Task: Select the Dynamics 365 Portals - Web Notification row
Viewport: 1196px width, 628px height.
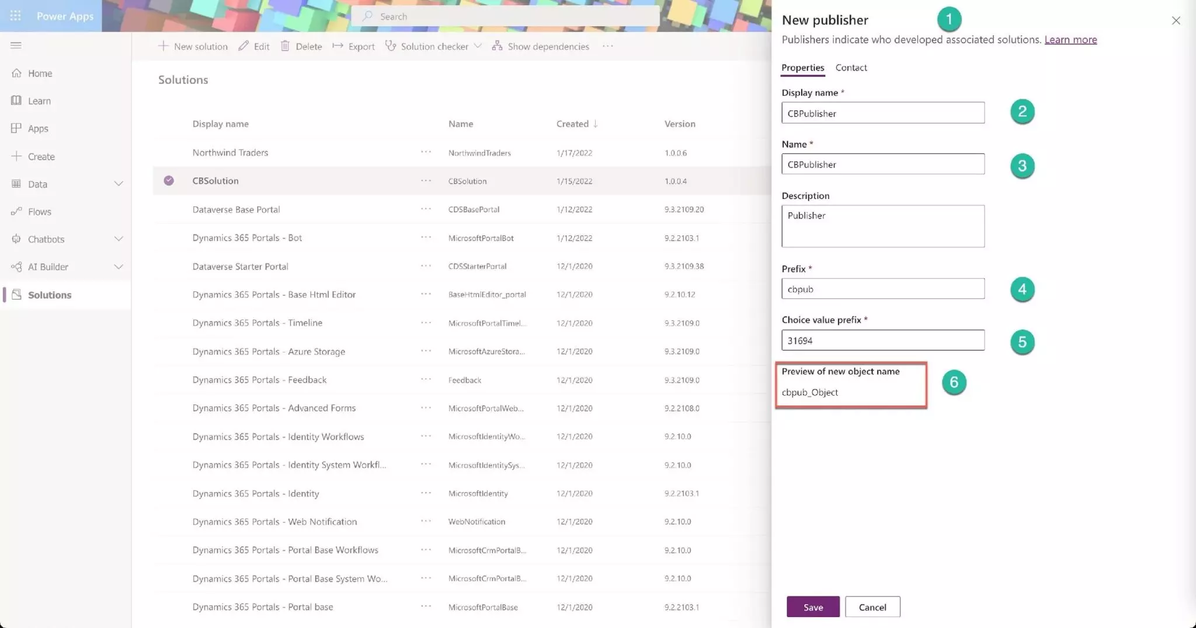Action: [x=462, y=522]
